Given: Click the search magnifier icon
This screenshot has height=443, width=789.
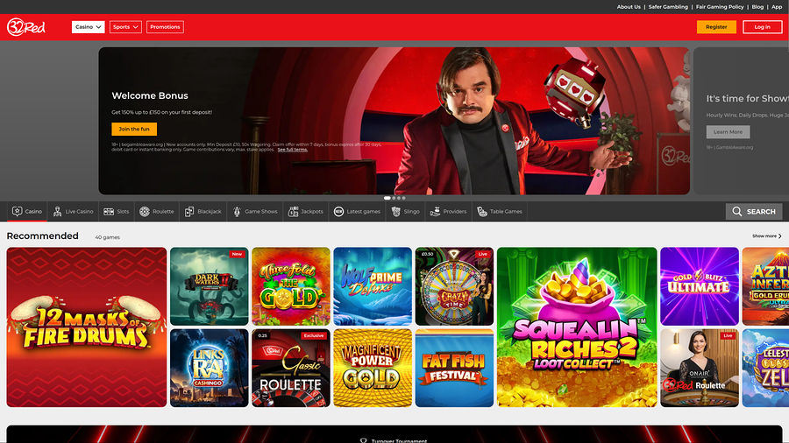Looking at the screenshot, I should (x=736, y=212).
